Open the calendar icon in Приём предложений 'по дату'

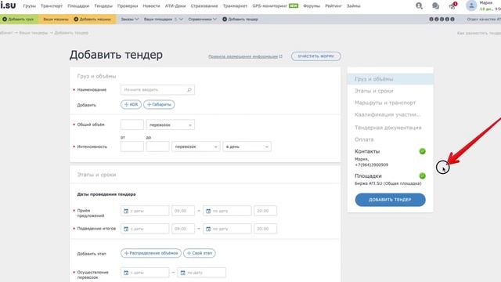coord(208,211)
